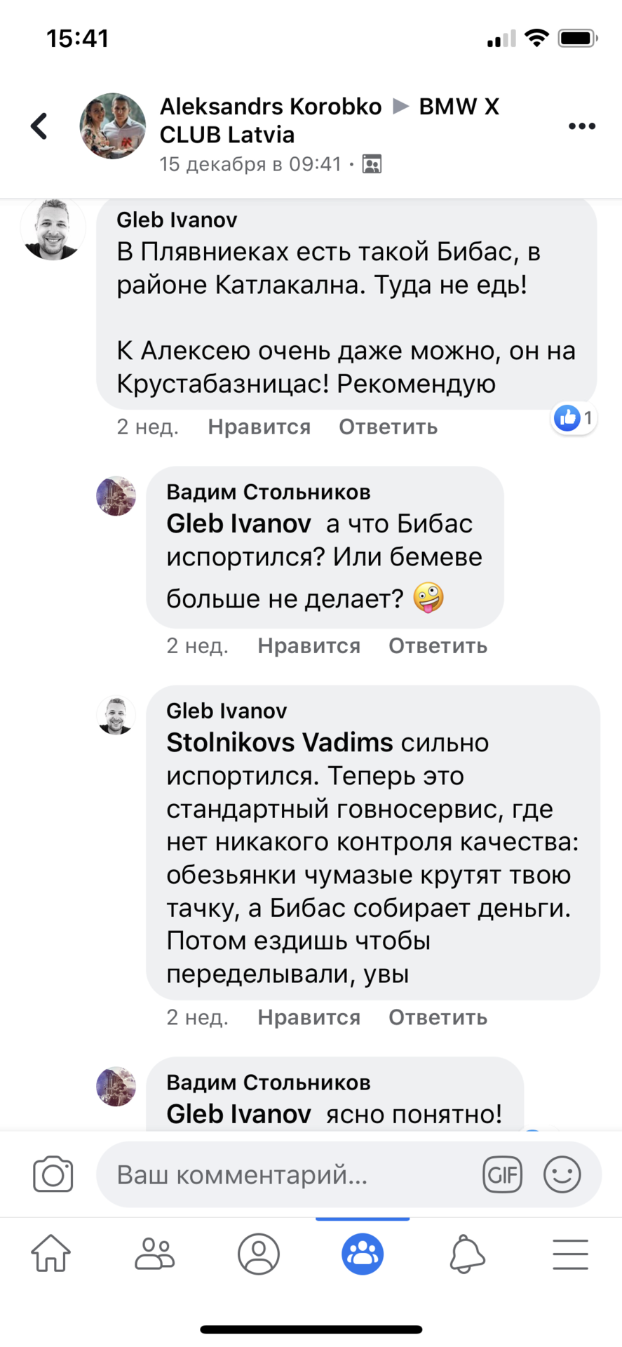Open the Stolnikovs Vadims mention link
This screenshot has height=1347, width=622.
(279, 742)
